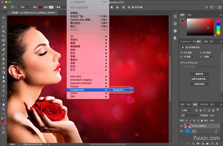This screenshot has height=146, width=223.
Task: Select the Lasso tool
Action: (4, 27)
